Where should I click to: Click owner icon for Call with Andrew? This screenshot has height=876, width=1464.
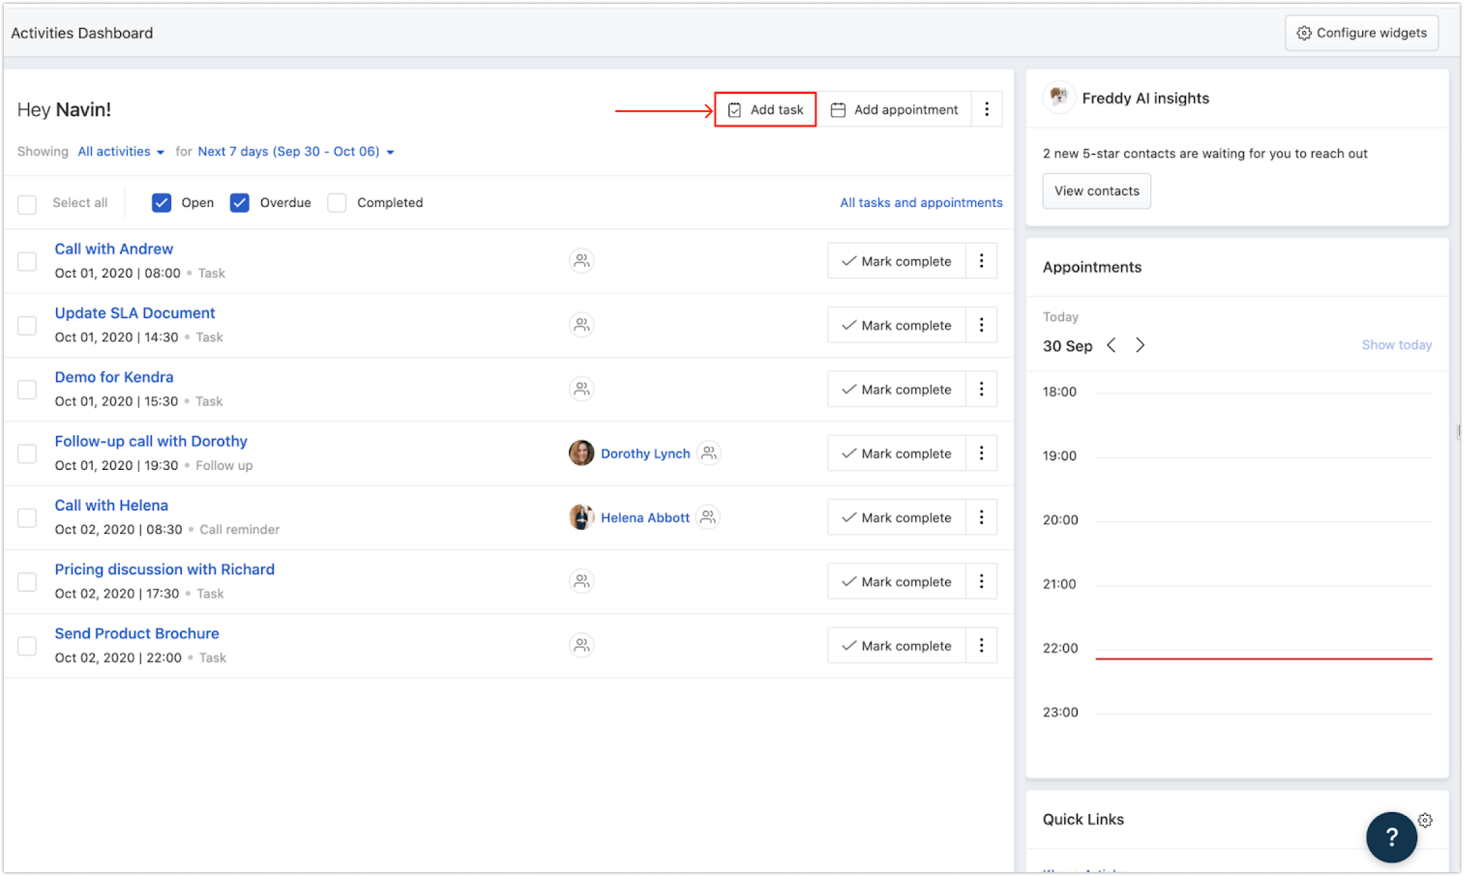click(581, 261)
